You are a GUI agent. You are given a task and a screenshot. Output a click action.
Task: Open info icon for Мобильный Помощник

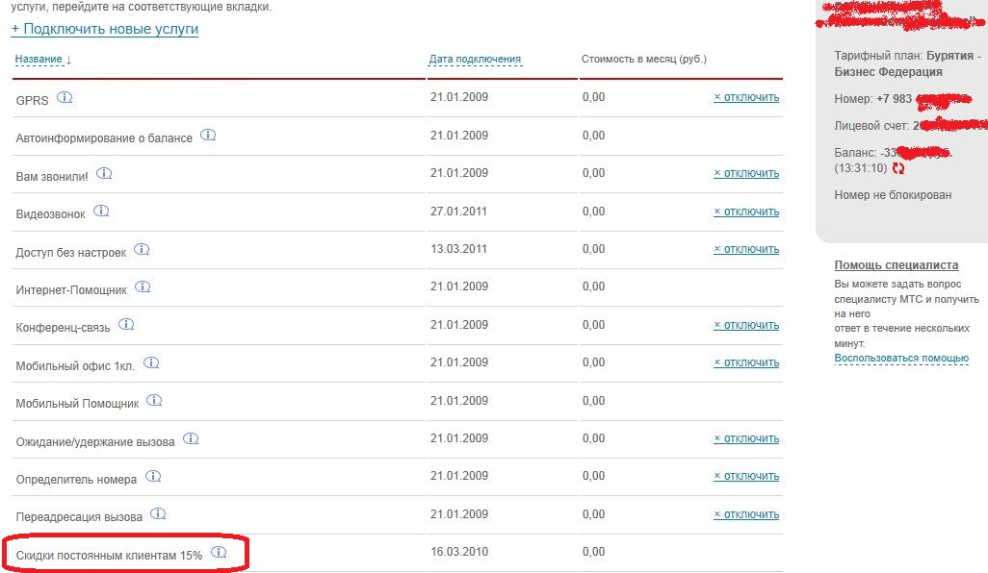coord(154,401)
